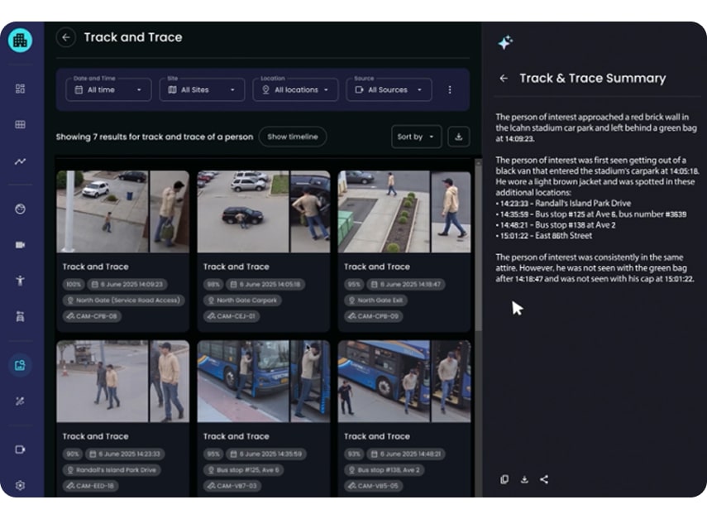707x519 pixels.
Task: Open the three-dot filter options menu
Action: click(450, 89)
